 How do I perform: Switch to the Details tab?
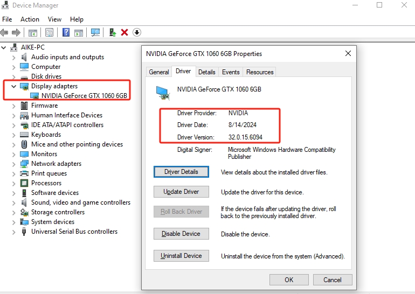[206, 72]
